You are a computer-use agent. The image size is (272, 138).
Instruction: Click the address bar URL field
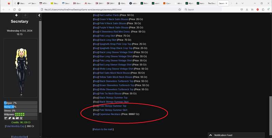(111, 10)
